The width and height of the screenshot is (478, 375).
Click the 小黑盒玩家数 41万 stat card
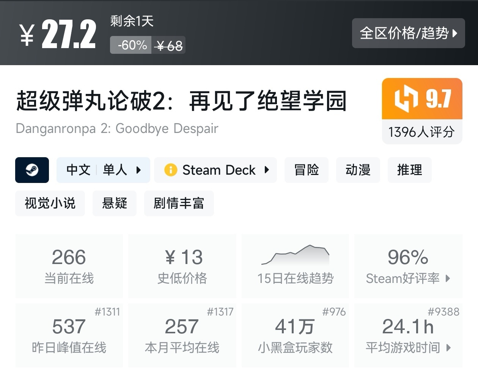[x=295, y=335]
